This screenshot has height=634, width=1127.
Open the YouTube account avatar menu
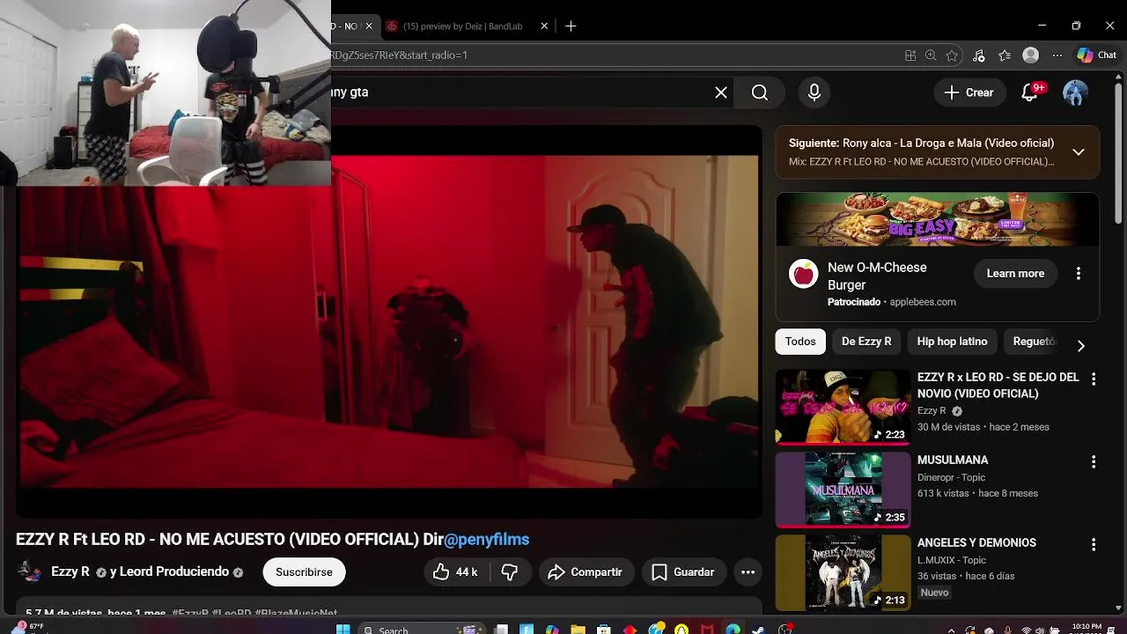tap(1075, 92)
